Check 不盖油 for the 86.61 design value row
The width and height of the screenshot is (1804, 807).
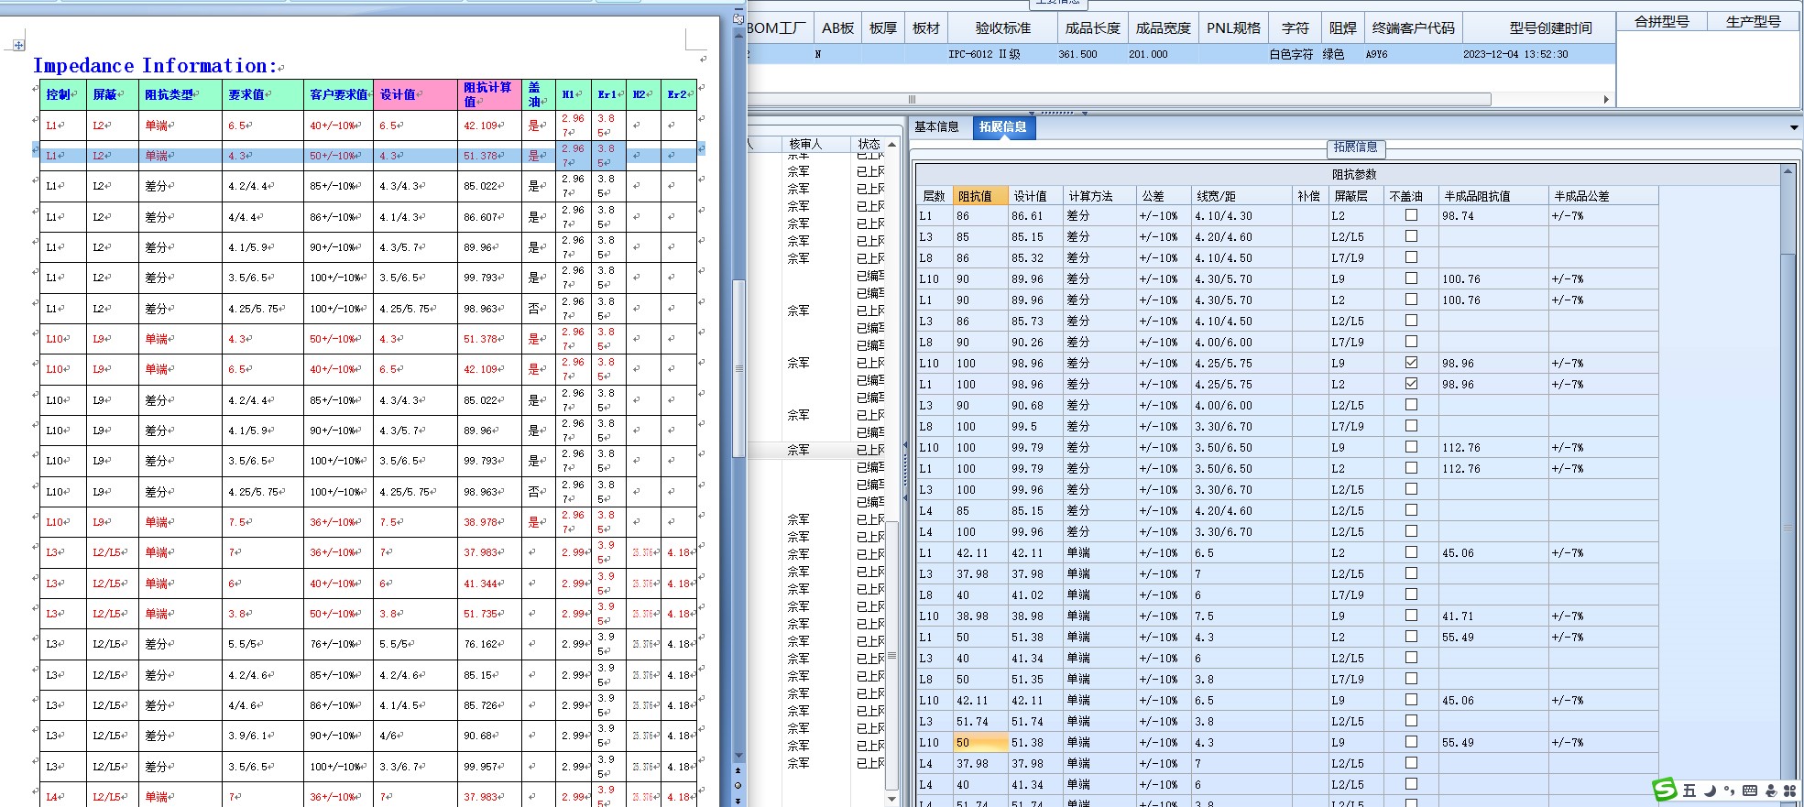(1411, 215)
